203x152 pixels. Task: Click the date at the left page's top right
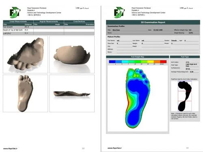pos(82,8)
